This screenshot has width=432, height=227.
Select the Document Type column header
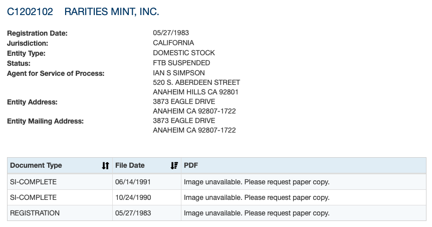coord(36,166)
